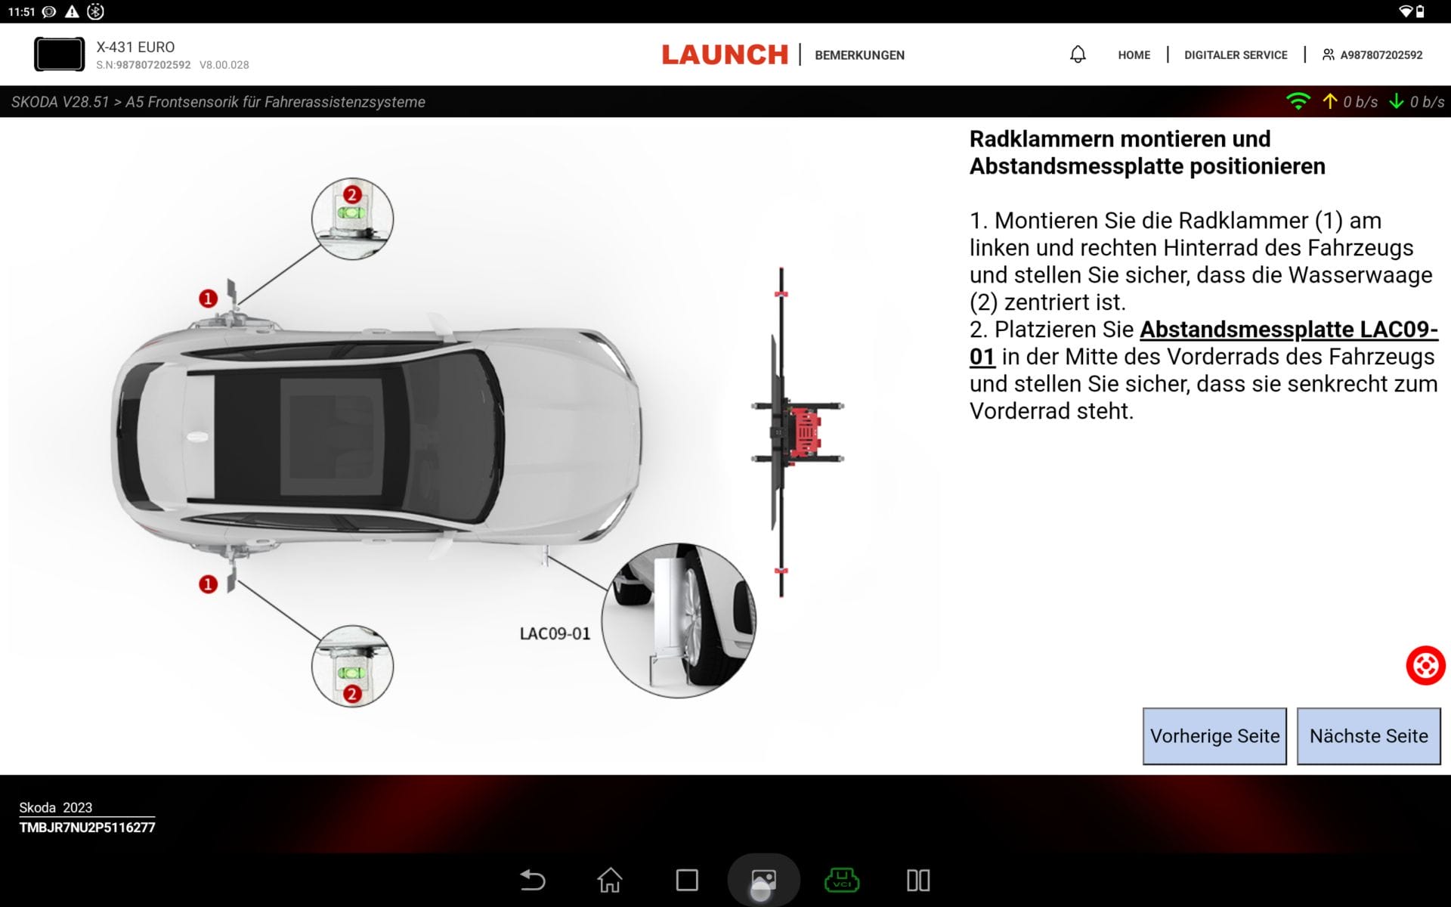This screenshot has height=907, width=1451.
Task: Tap the Android back arrow
Action: [534, 881]
